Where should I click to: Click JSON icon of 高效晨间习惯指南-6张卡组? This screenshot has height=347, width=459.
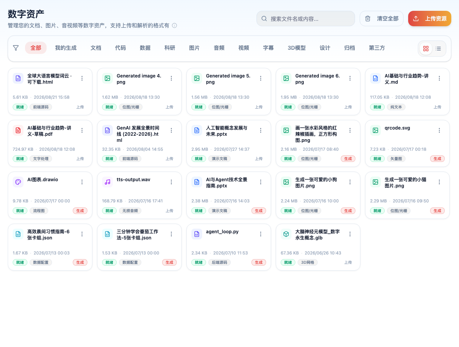tap(18, 234)
